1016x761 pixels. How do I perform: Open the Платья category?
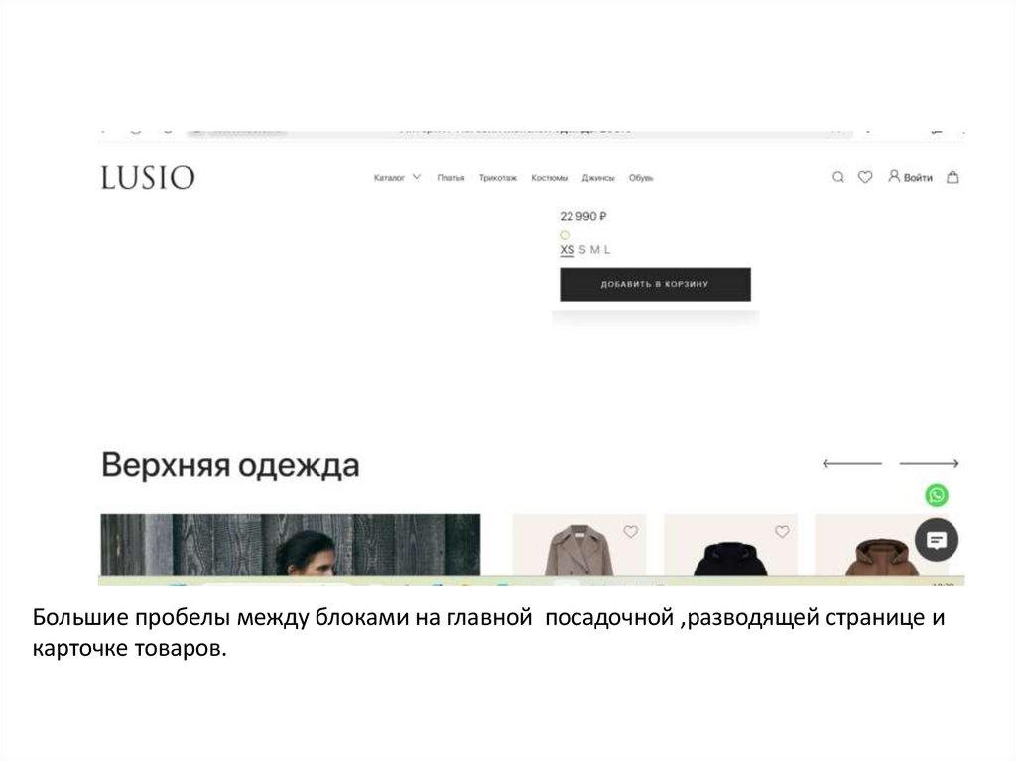point(450,177)
